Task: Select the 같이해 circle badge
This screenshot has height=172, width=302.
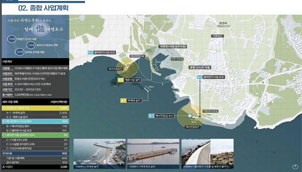Action: pos(20,52)
